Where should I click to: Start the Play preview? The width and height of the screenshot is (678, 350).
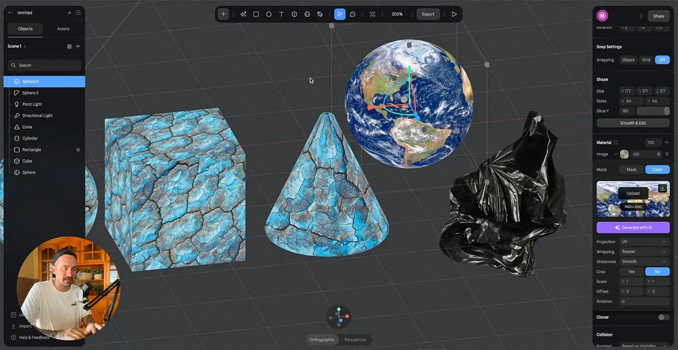pyautogui.click(x=454, y=14)
